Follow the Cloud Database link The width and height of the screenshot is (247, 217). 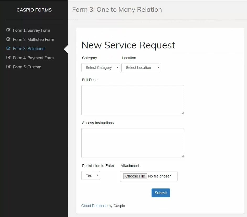pos(94,206)
